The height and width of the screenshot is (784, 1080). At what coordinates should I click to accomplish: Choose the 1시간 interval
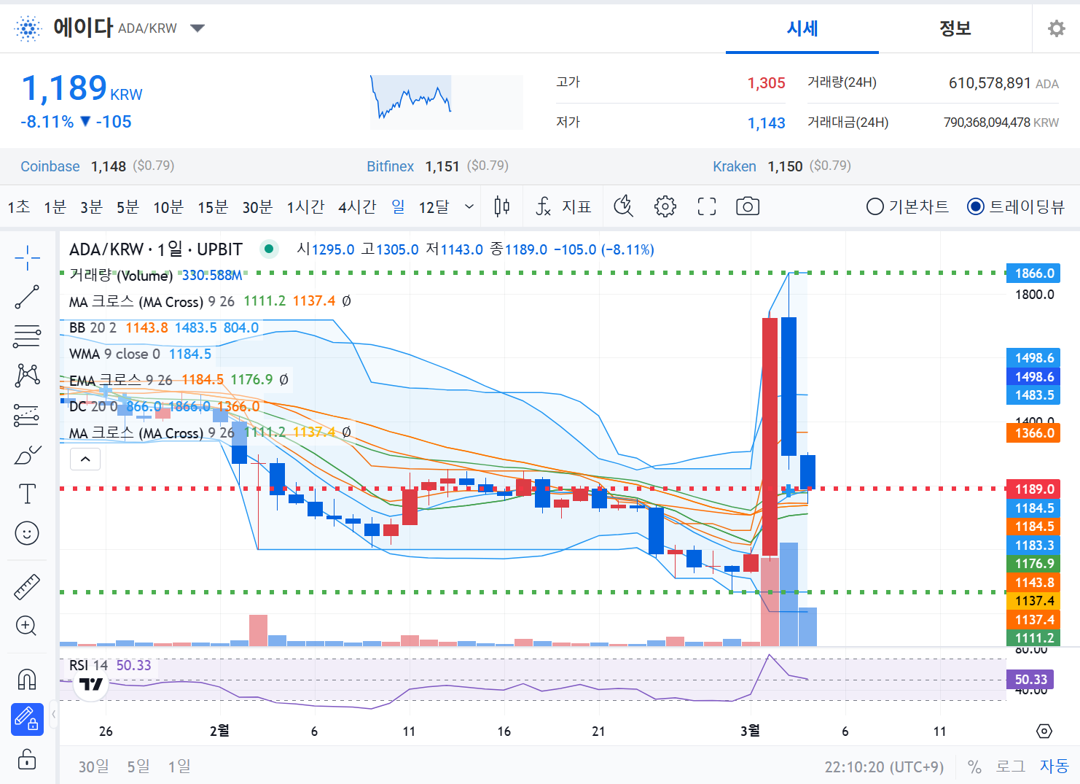[305, 207]
